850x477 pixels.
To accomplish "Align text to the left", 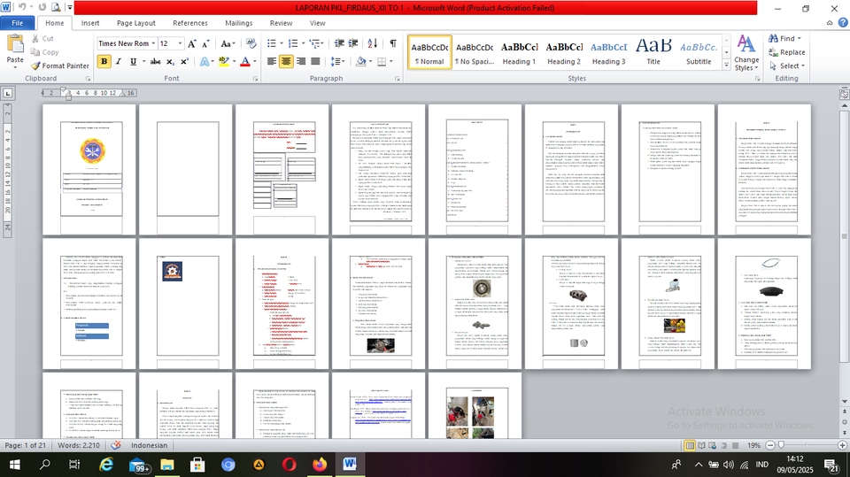I will point(272,62).
